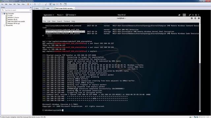
Task: Pause the VM with the orange suspend button
Action: point(28,4)
